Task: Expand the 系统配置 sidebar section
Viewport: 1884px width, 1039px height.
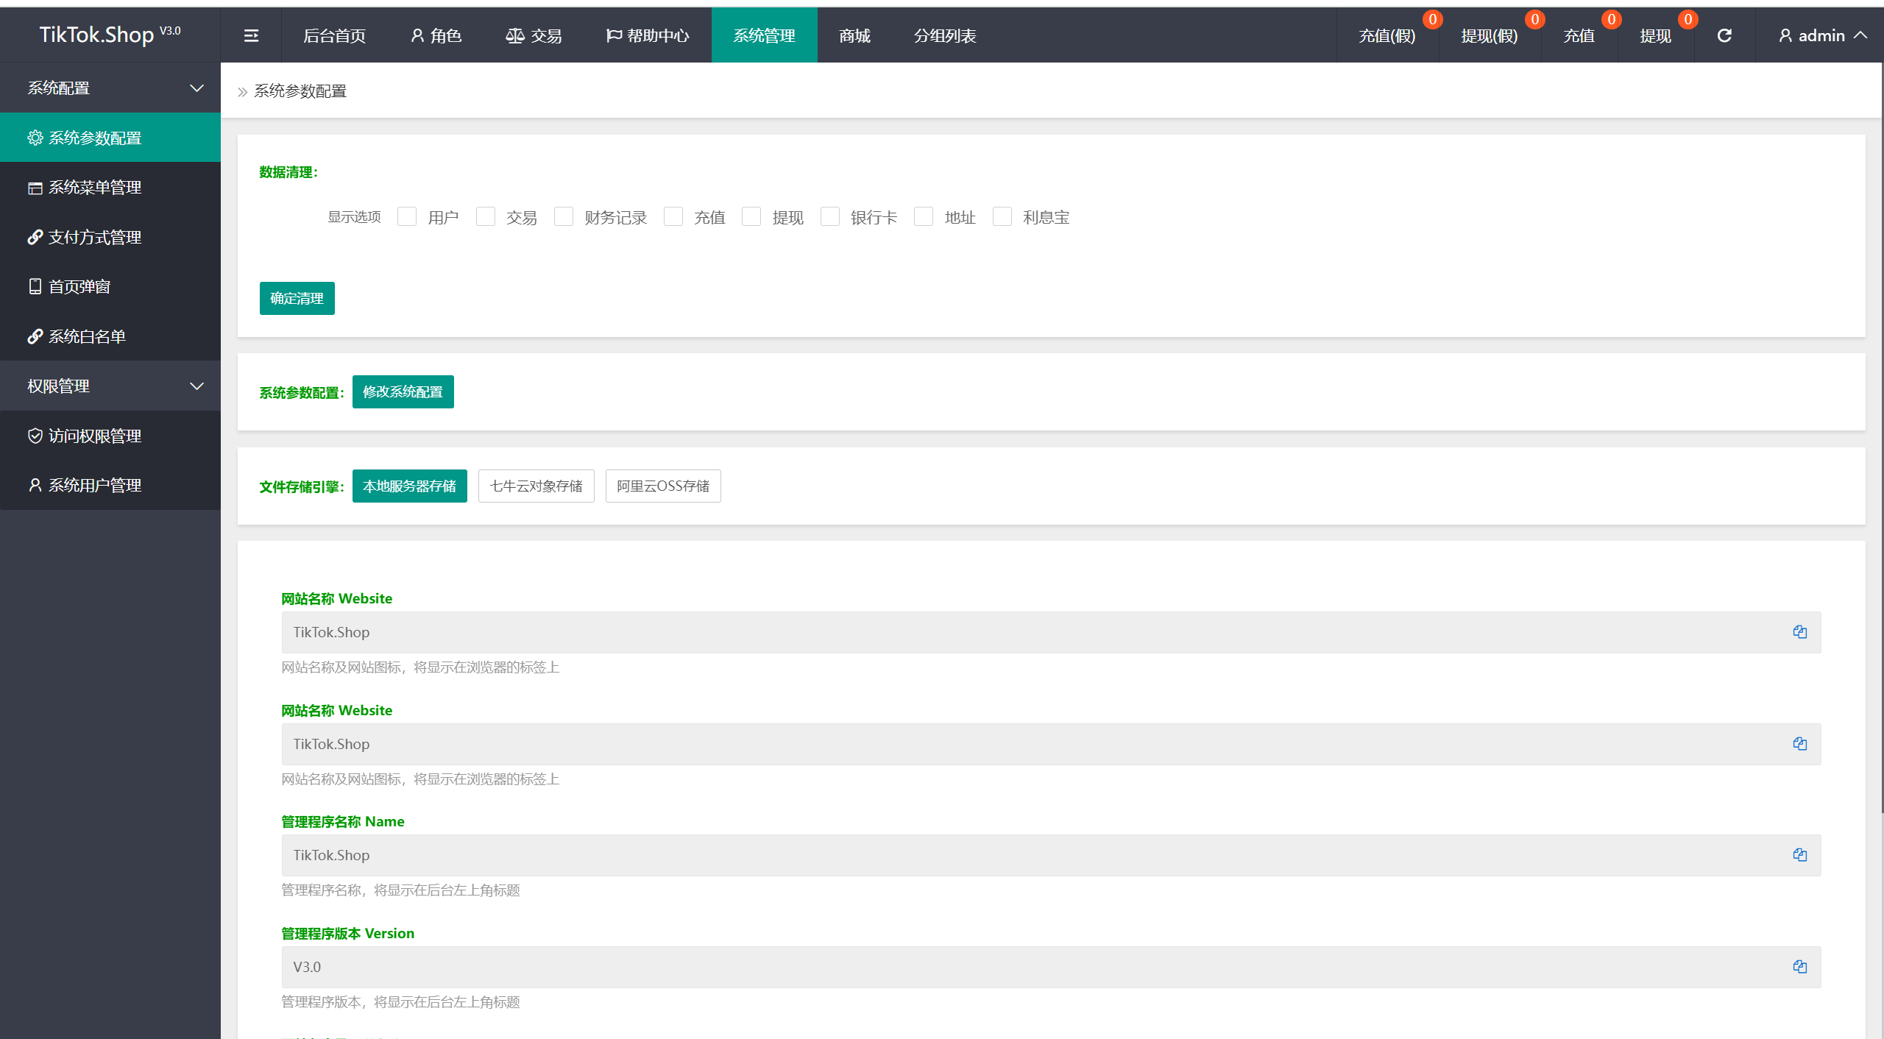Action: click(110, 87)
